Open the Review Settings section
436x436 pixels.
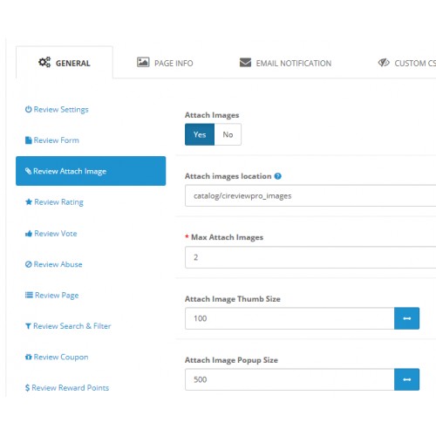pos(57,110)
